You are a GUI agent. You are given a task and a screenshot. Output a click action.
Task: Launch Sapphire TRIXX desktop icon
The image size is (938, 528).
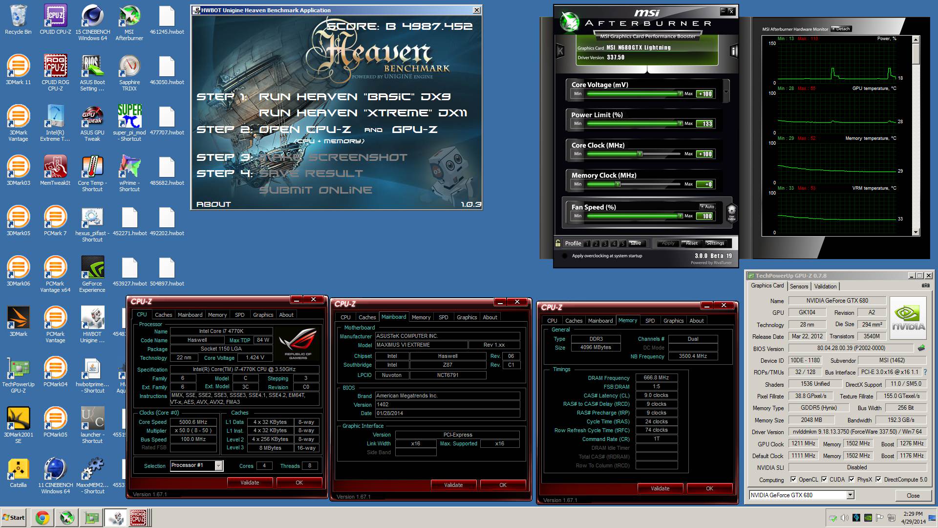[129, 72]
